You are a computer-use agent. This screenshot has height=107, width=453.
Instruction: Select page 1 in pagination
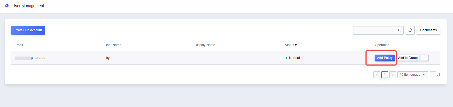coord(385,75)
